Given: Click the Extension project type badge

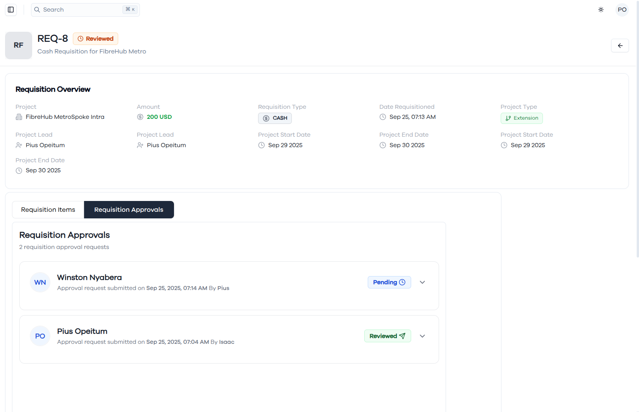Looking at the screenshot, I should 522,118.
